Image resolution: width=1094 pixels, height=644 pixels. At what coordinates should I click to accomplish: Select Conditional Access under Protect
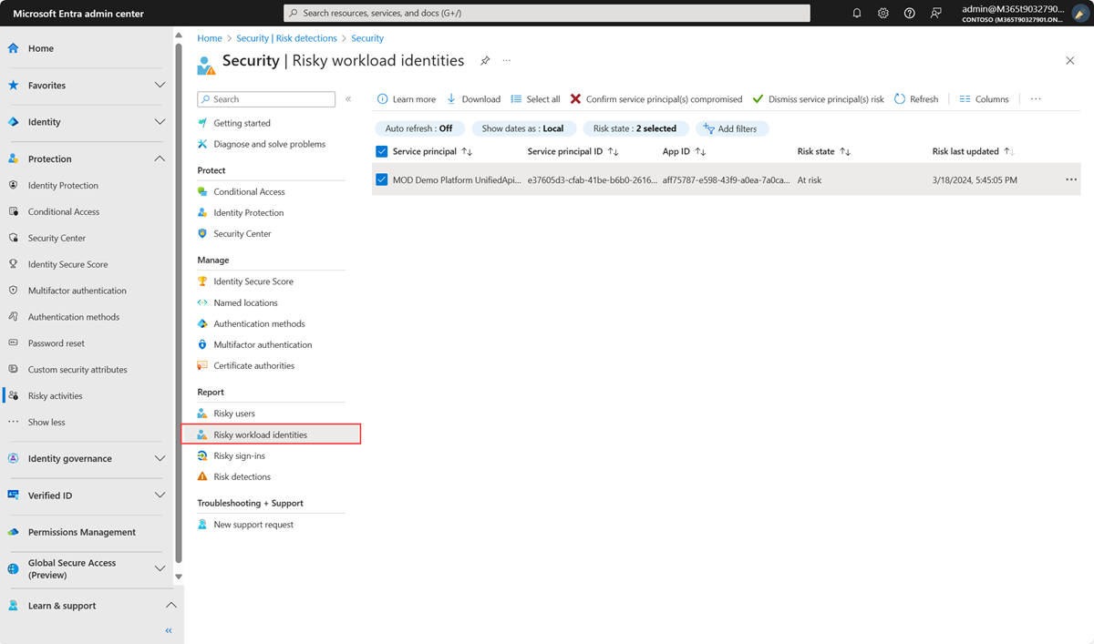249,192
